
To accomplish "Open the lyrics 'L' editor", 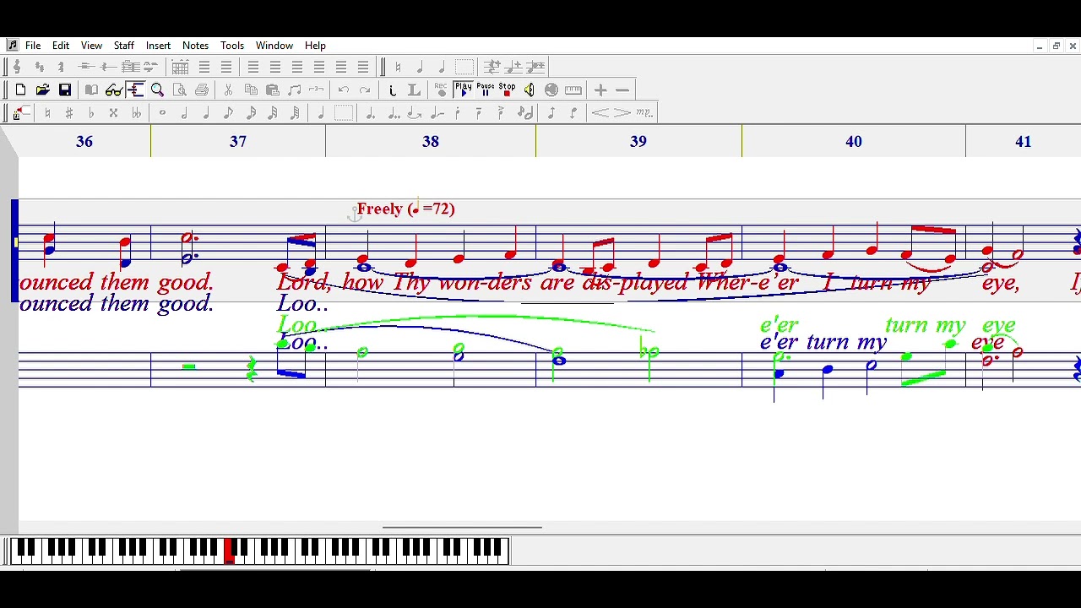I will [x=414, y=90].
